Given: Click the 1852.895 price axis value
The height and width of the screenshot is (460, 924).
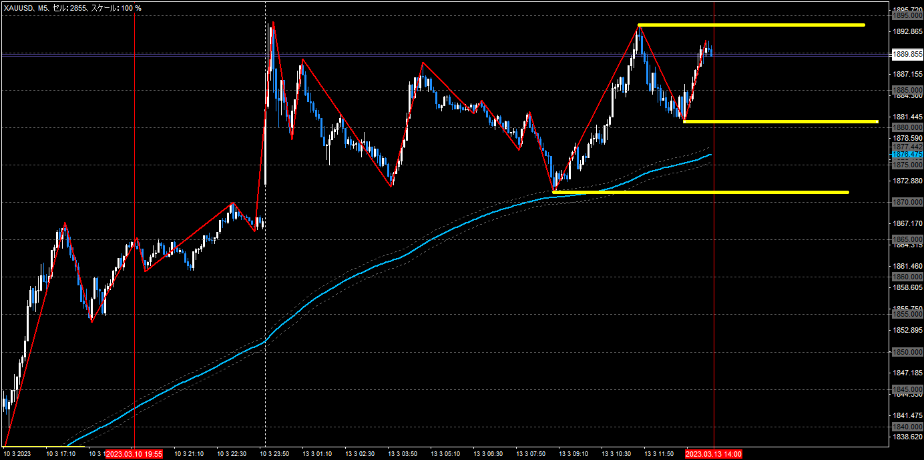Looking at the screenshot, I should (x=907, y=330).
